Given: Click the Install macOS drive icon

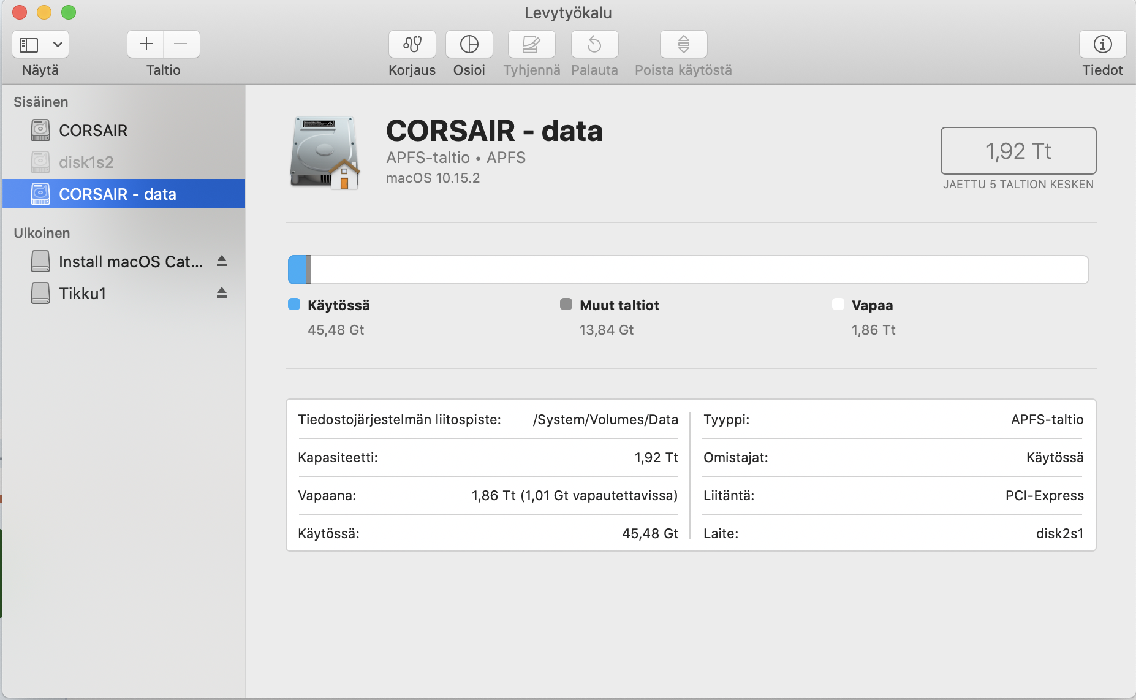Looking at the screenshot, I should (40, 261).
